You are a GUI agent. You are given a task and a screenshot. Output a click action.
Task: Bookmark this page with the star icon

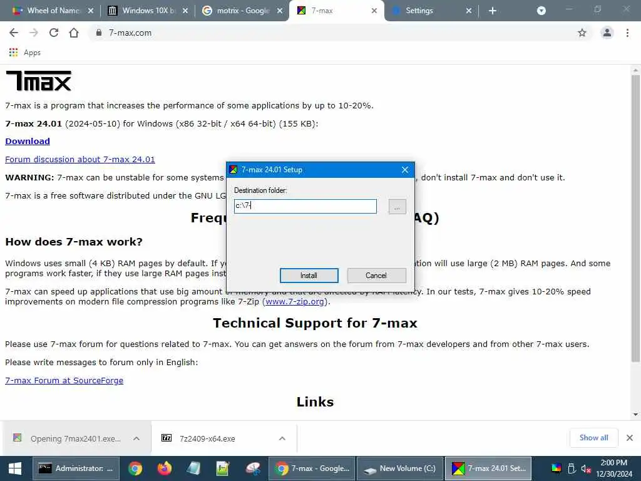pyautogui.click(x=582, y=33)
